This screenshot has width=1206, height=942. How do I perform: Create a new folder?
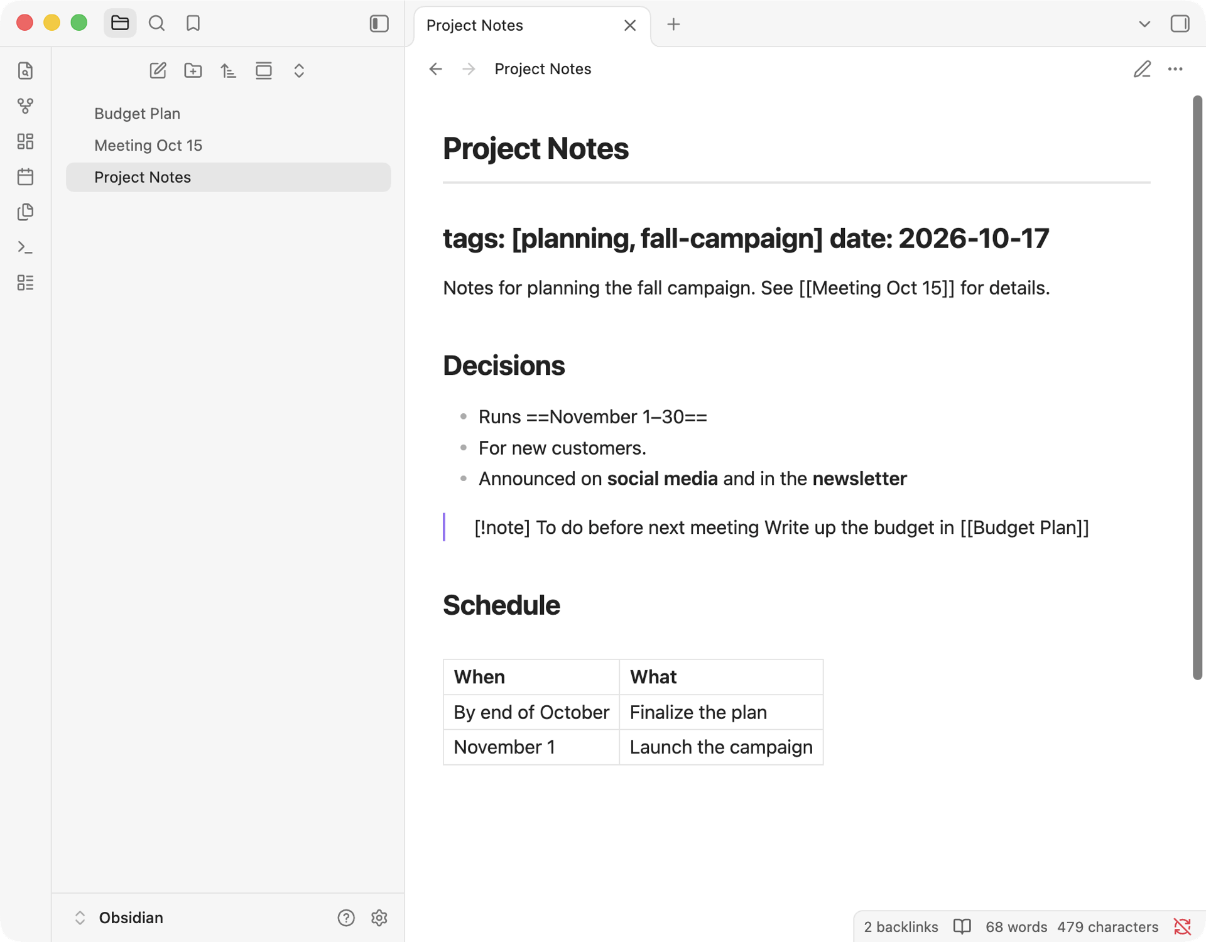193,70
